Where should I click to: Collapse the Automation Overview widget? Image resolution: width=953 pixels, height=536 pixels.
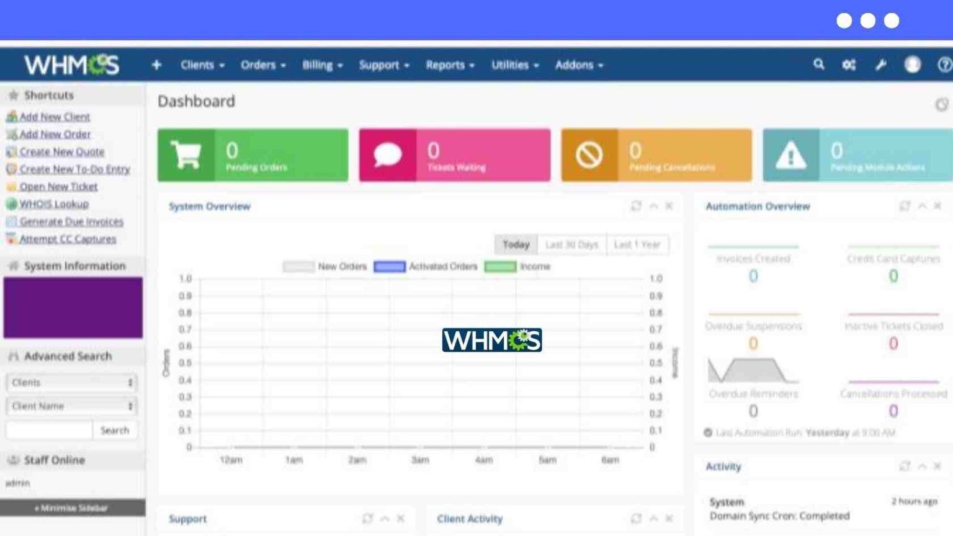click(x=922, y=206)
